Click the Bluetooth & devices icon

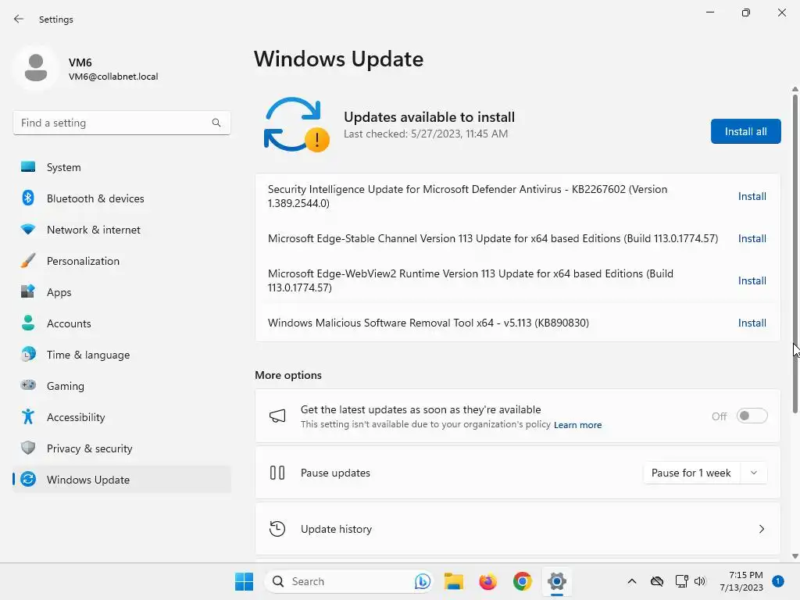(x=28, y=198)
